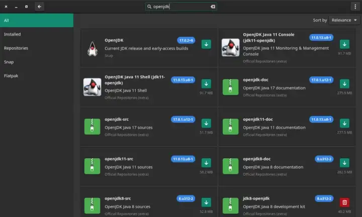This screenshot has height=217, width=362.
Task: Click the 277.5 MB size label
Action: (344, 133)
